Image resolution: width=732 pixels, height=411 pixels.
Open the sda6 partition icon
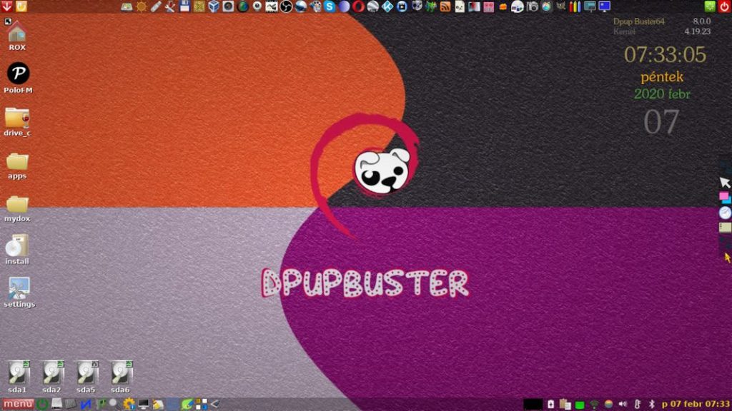(120, 373)
